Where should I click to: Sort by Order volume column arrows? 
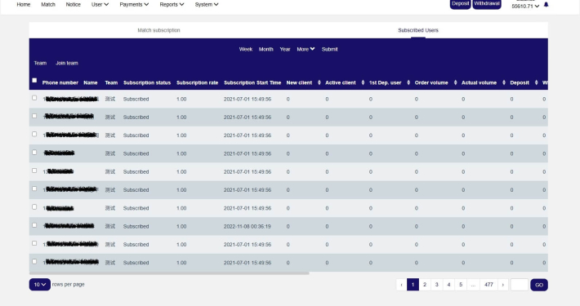[x=455, y=82]
